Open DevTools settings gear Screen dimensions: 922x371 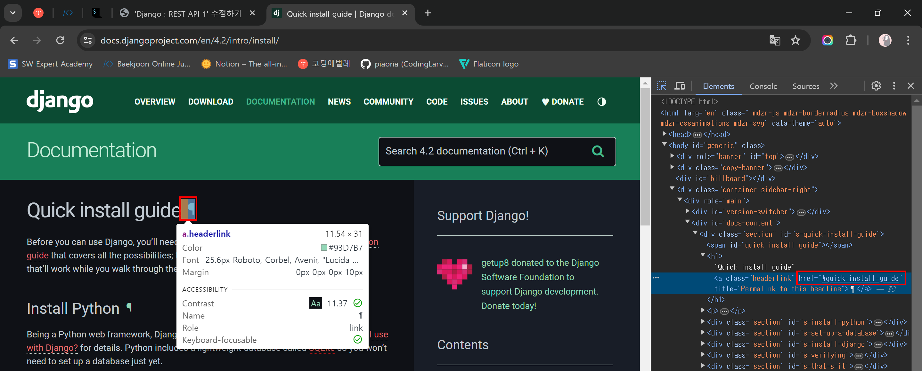click(876, 86)
